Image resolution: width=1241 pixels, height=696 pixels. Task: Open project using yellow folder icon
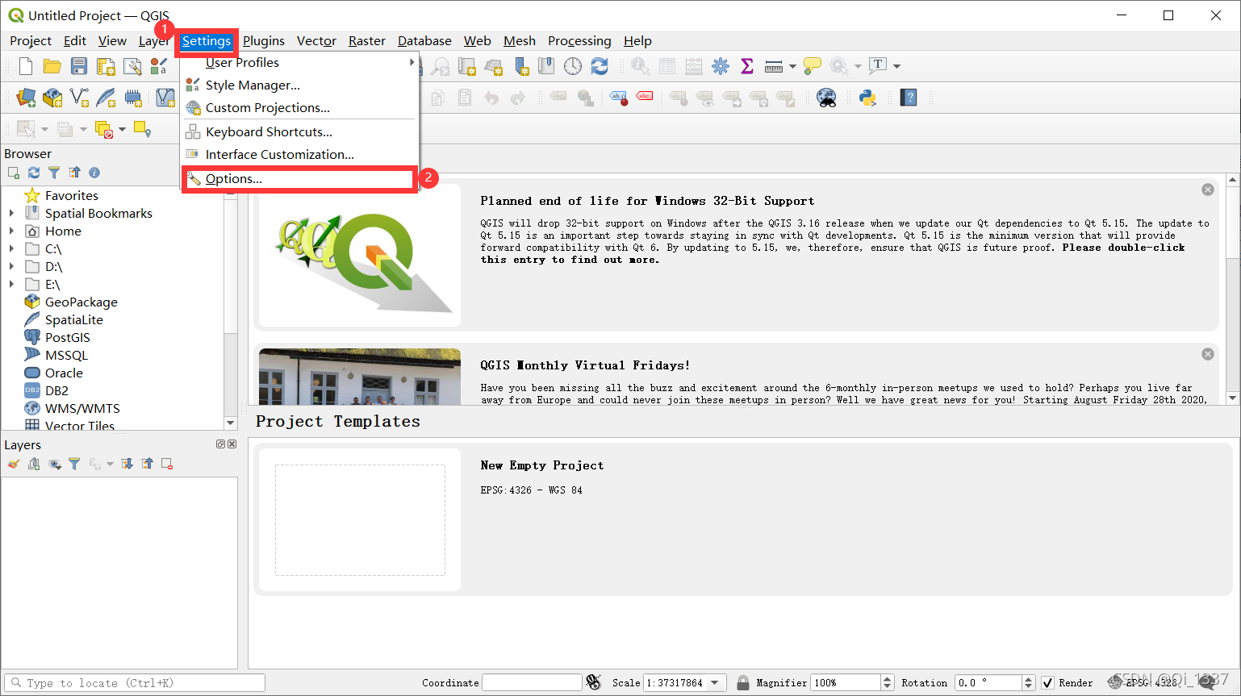pyautogui.click(x=52, y=66)
